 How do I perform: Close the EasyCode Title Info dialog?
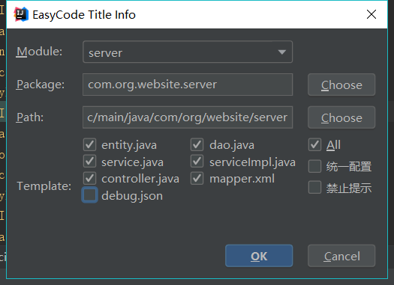point(371,14)
